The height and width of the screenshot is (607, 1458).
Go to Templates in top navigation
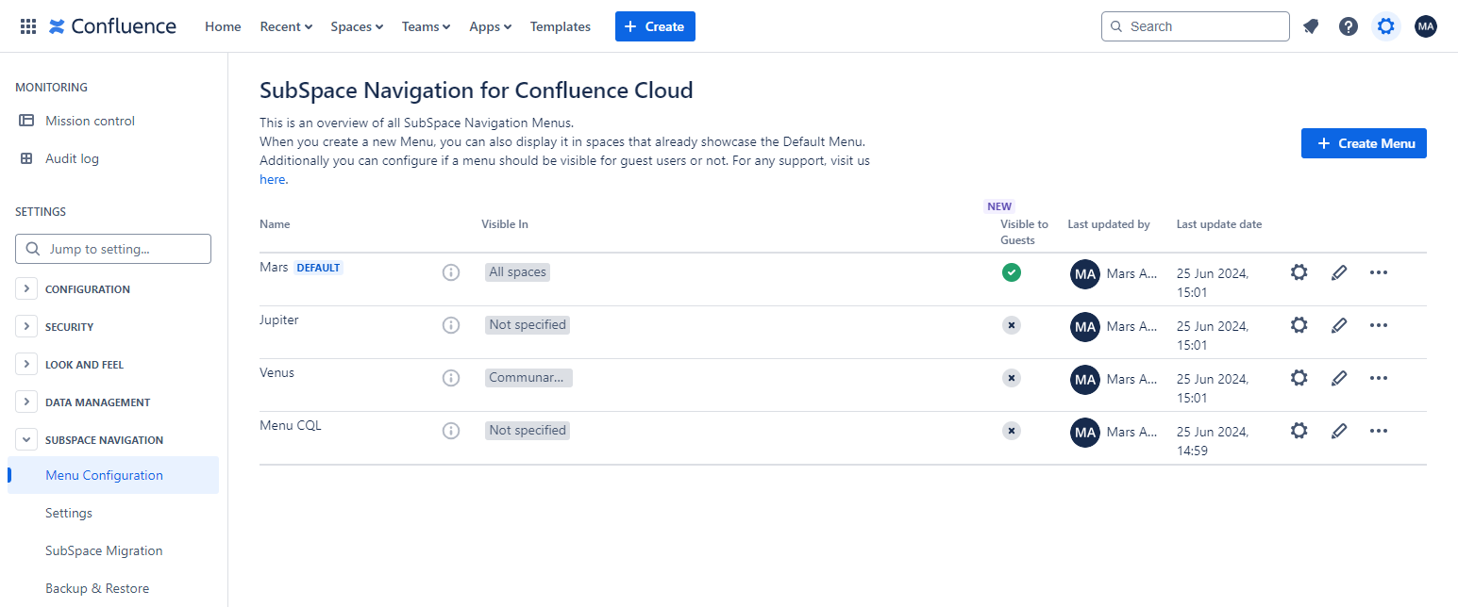(x=560, y=26)
